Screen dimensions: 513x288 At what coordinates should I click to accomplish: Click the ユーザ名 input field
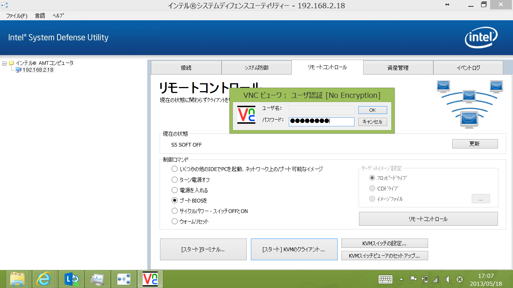(321, 110)
